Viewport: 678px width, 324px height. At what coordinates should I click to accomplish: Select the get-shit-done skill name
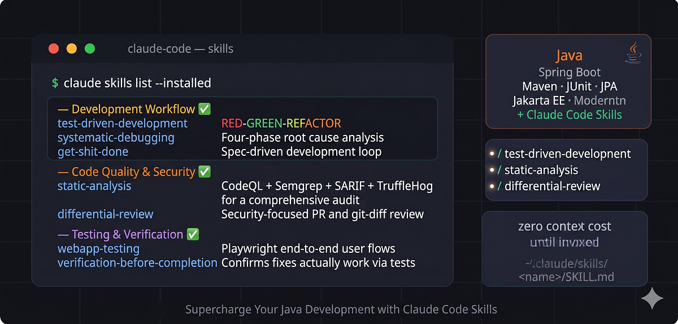93,151
